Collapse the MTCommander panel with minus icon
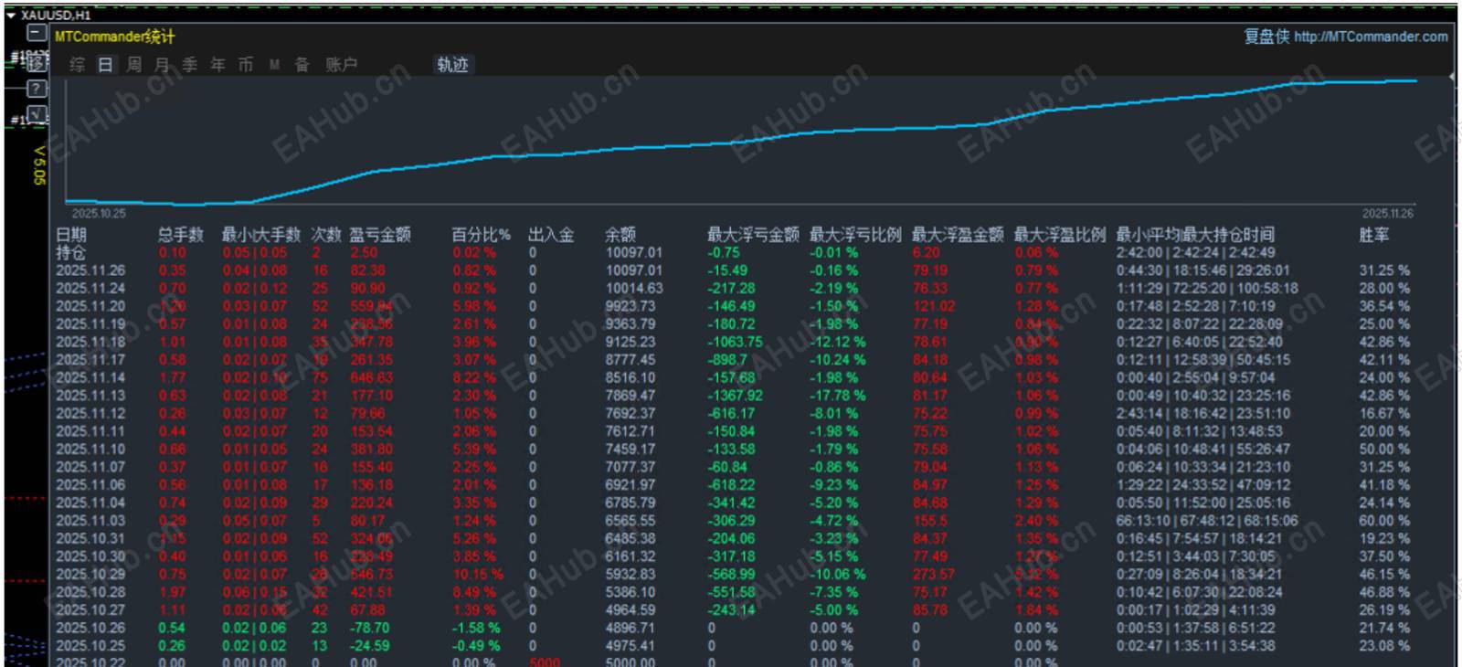Screen dimensions: 1462x667 [x=37, y=34]
